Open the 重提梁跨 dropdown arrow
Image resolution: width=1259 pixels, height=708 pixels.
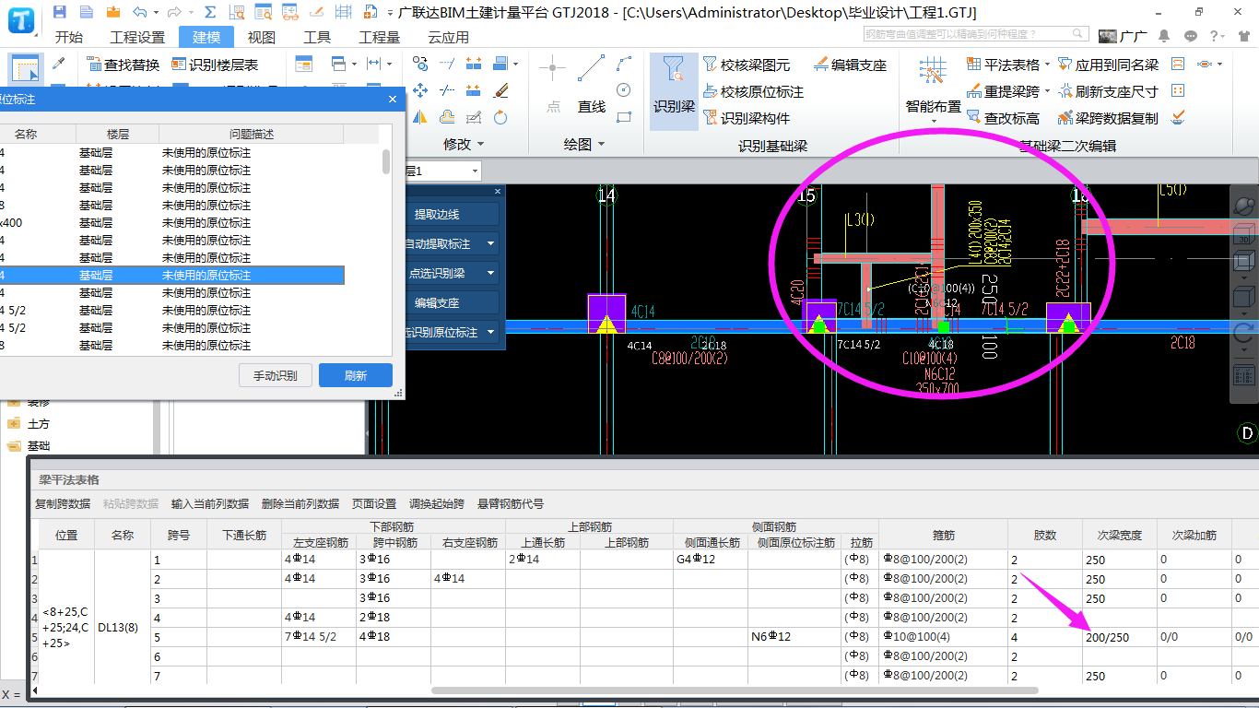click(1048, 91)
